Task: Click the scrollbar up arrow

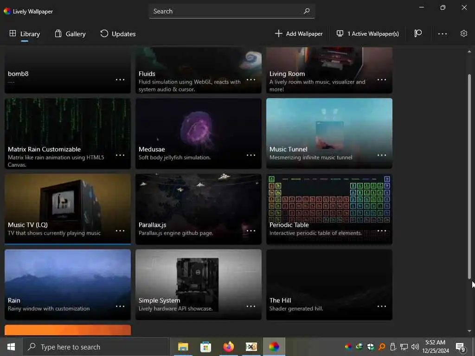Action: [469, 52]
